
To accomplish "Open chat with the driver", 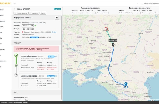I will pos(54,32).
